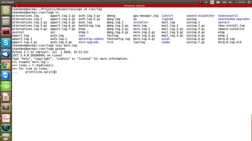Click the 'lines = f.readlines()' line

point(36,65)
